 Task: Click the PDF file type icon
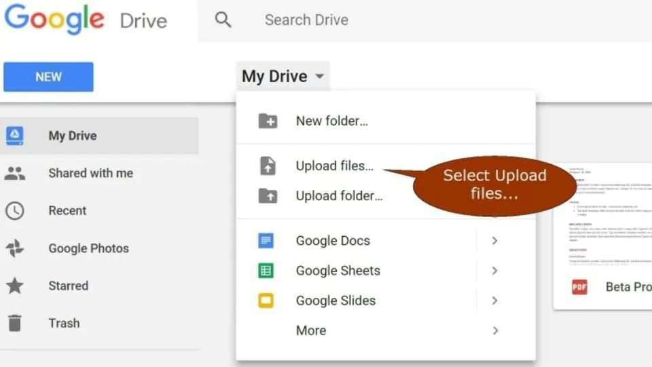click(x=579, y=287)
